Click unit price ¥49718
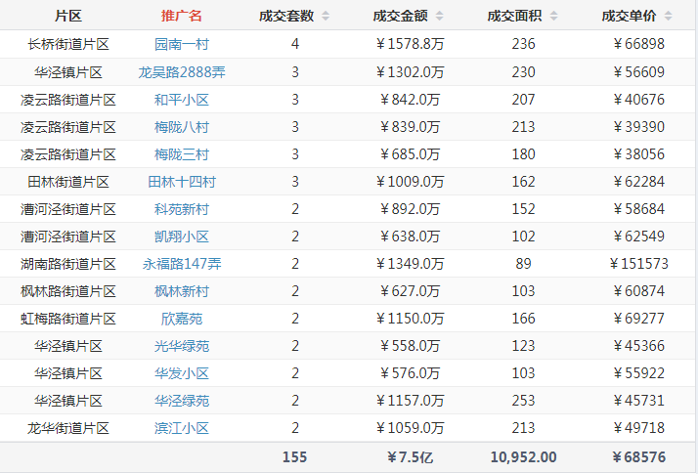The width and height of the screenshot is (698, 474). click(x=638, y=428)
